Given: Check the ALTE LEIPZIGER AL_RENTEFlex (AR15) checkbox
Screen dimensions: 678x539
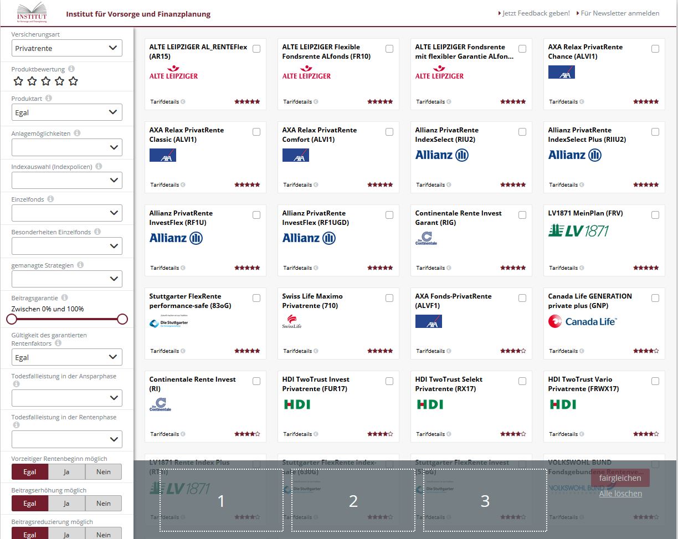Looking at the screenshot, I should coord(256,49).
